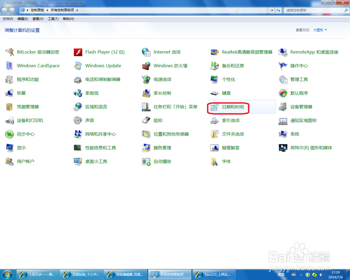Image resolution: width=350 pixels, height=280 pixels.
Task: Go back with the navigation Back button
Action: tap(5, 10)
